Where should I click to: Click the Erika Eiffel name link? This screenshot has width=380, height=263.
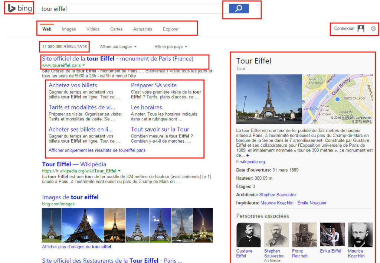[x=331, y=251]
